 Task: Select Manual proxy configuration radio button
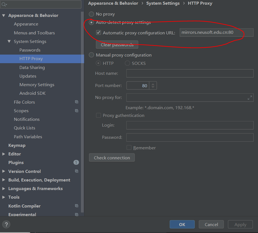[91, 55]
